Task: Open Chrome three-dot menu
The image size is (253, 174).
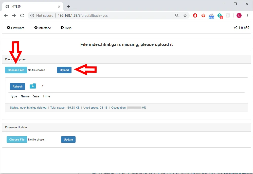Action: pos(247,15)
